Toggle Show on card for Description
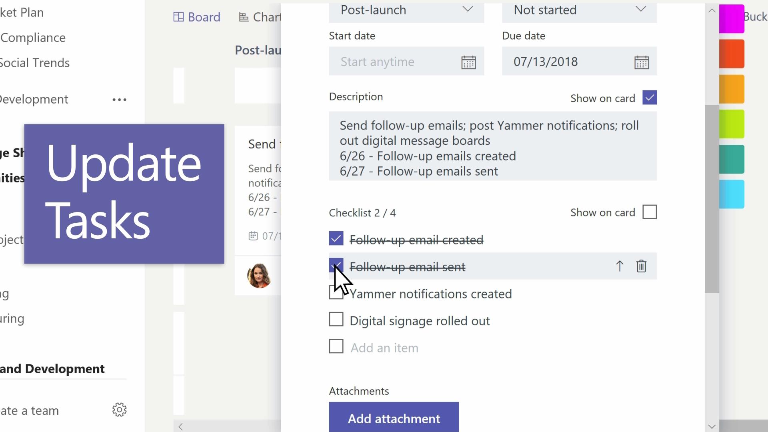Image resolution: width=768 pixels, height=432 pixels. (x=650, y=98)
